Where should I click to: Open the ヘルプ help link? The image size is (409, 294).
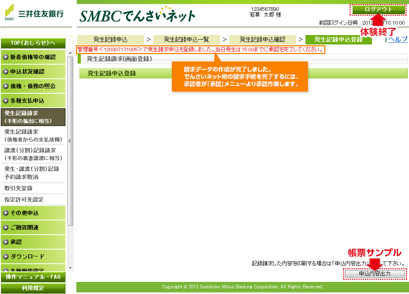click(398, 39)
